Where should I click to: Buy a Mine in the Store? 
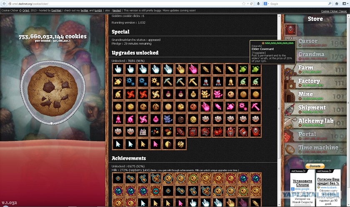316,96
